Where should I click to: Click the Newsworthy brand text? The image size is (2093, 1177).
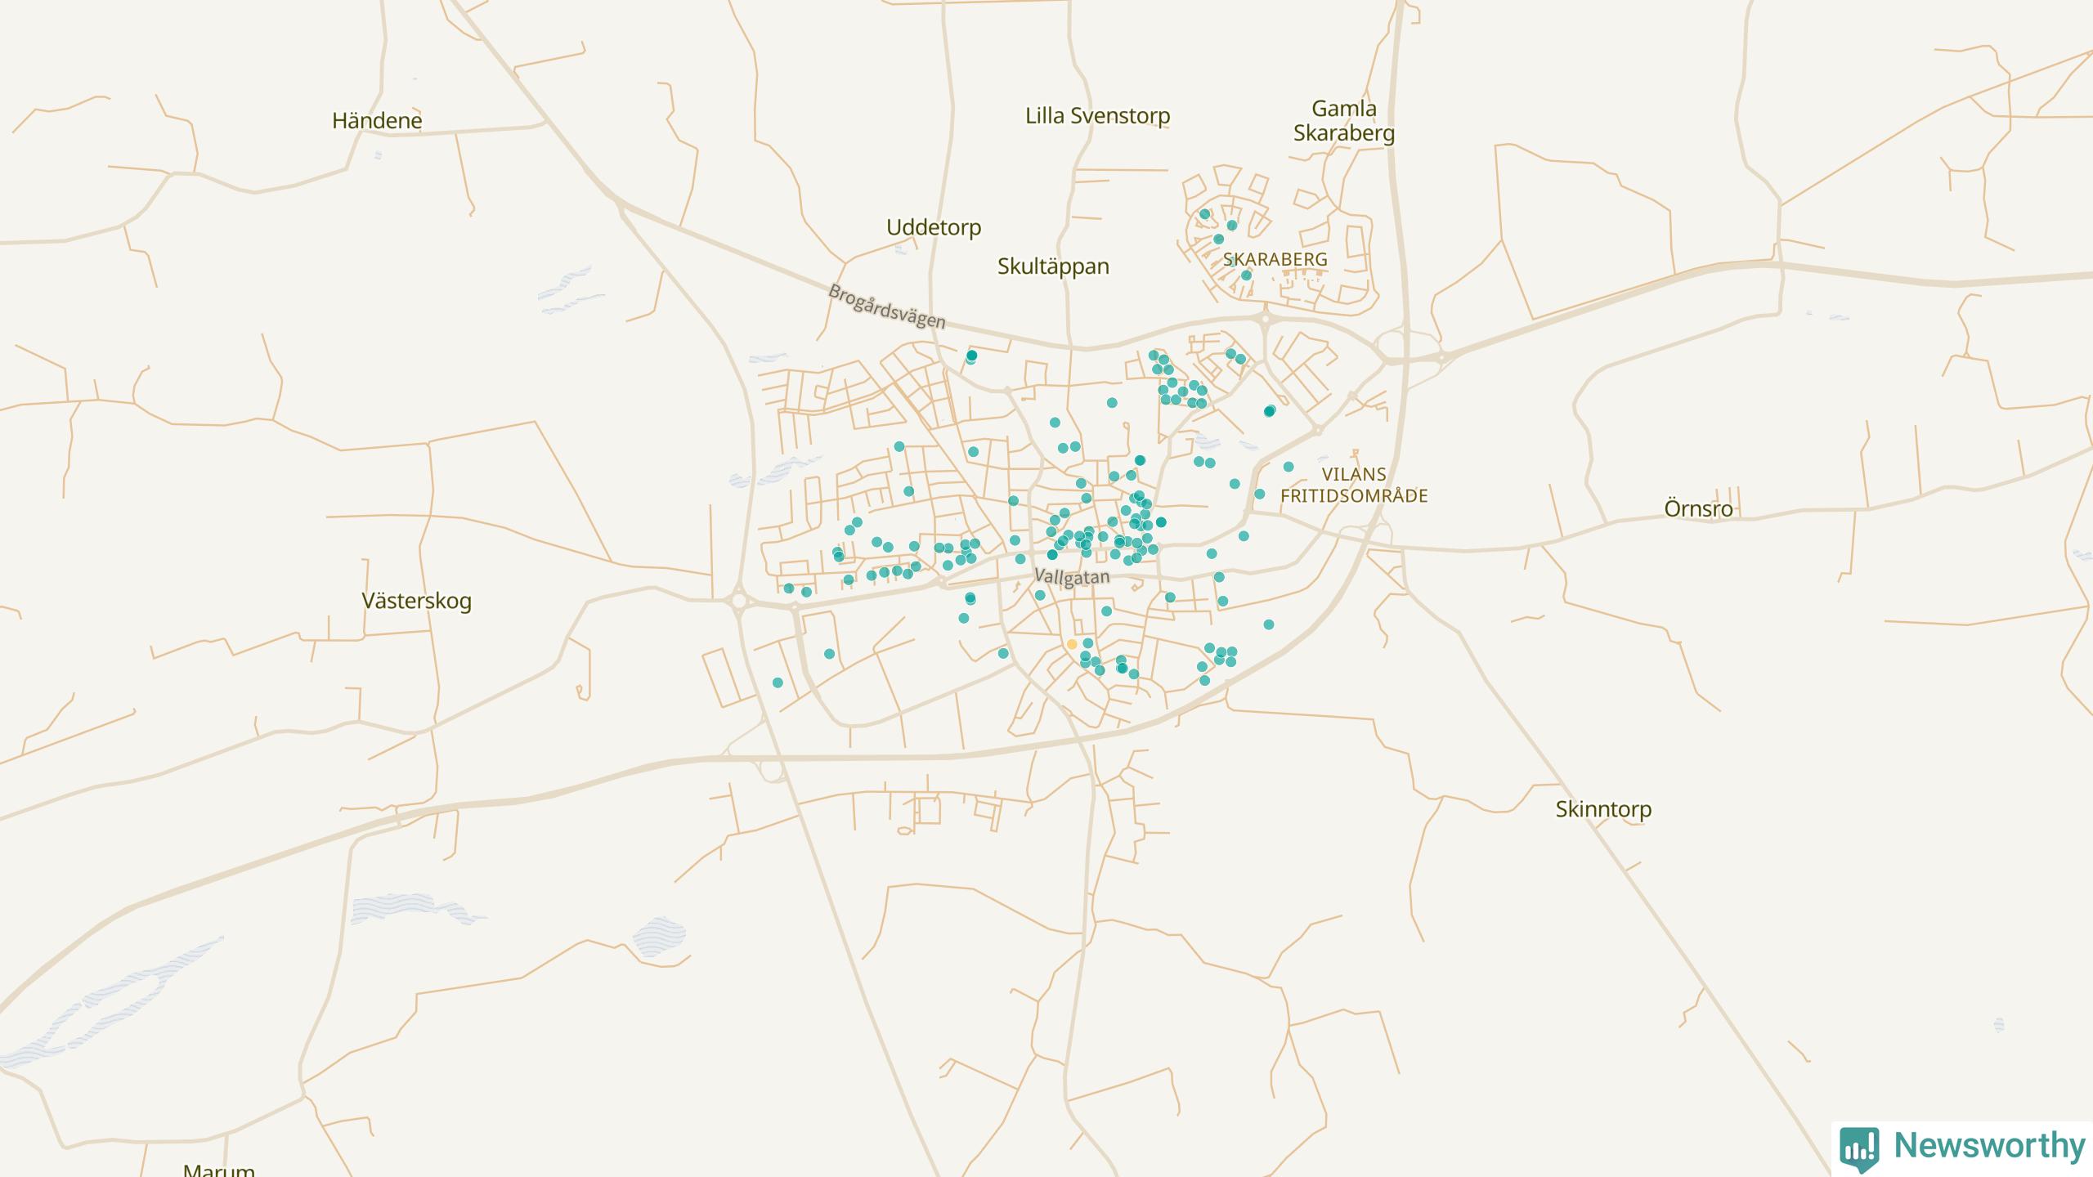point(1989,1145)
